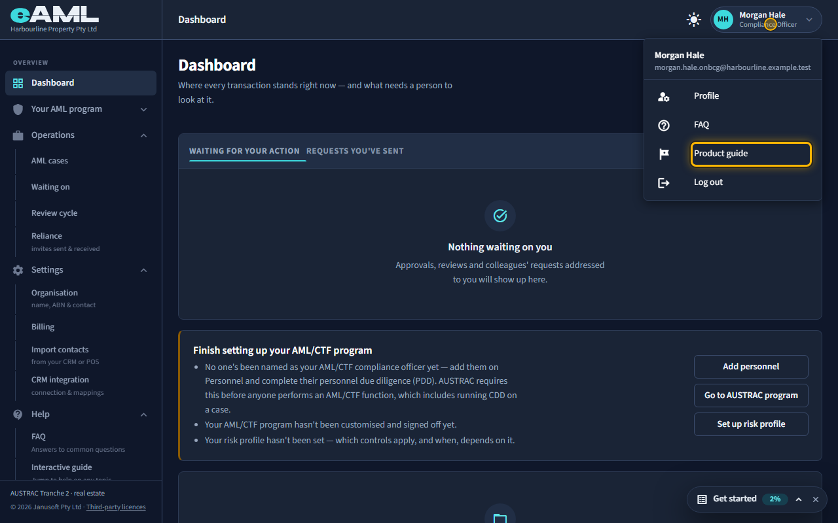
Task: Open FAQ under sidebar Help
Action: [x=78, y=443]
